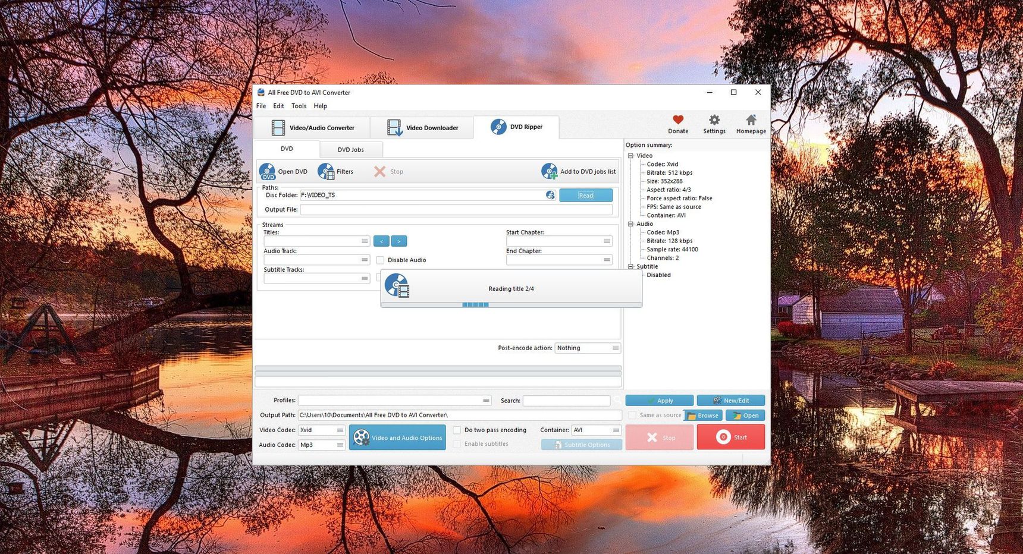Select the DVD Ripper tab

(x=516, y=127)
